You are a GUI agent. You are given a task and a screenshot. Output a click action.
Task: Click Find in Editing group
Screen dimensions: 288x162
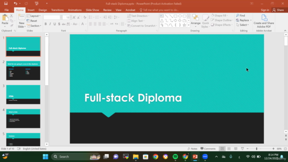(x=240, y=15)
